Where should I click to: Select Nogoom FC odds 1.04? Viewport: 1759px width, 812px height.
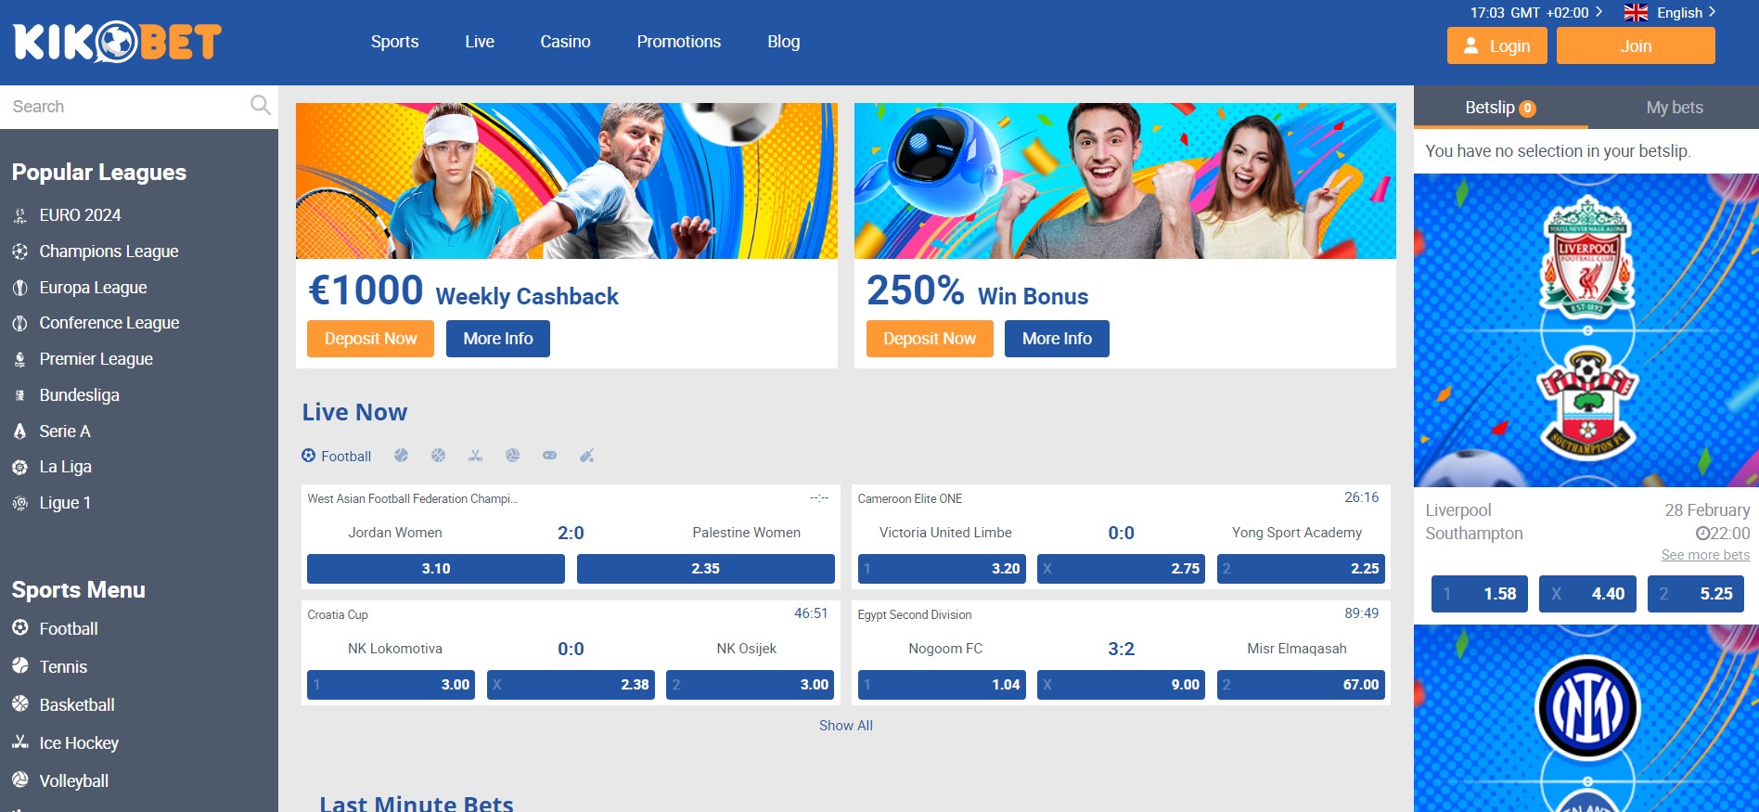(x=942, y=685)
